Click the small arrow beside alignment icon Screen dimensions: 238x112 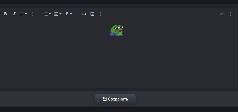[60, 14]
